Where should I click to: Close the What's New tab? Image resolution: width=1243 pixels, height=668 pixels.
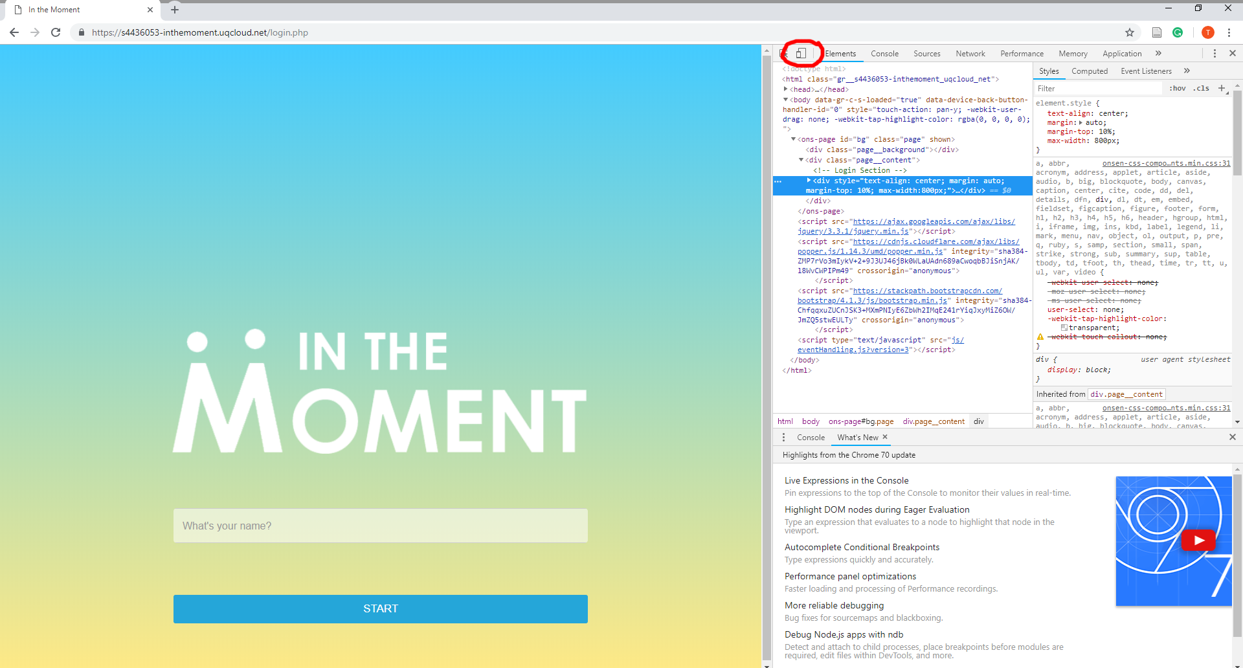tap(885, 437)
